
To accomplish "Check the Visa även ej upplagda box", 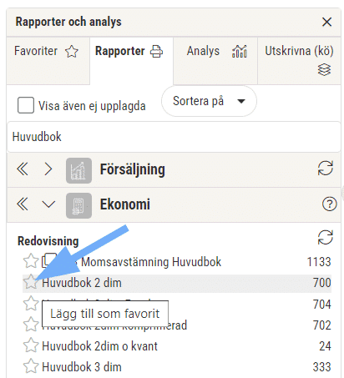I will click(x=26, y=105).
